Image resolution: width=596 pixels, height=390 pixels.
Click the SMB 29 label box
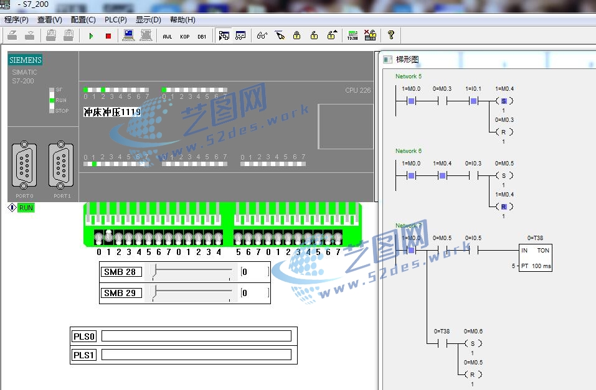[x=121, y=293]
